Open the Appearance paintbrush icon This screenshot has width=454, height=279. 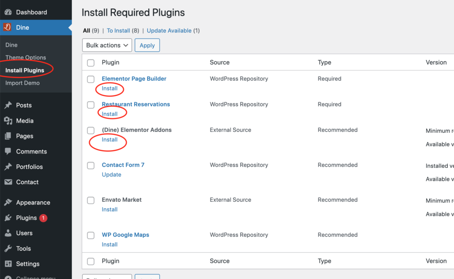(x=8, y=202)
